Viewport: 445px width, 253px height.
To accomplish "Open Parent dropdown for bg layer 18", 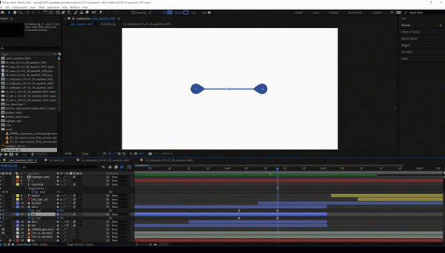I will [120, 240].
